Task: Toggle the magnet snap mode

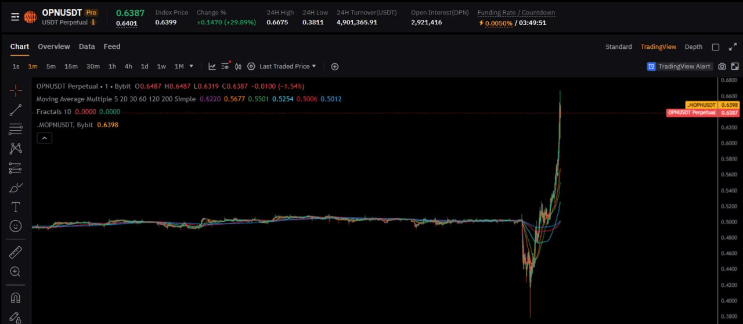Action: point(16,298)
